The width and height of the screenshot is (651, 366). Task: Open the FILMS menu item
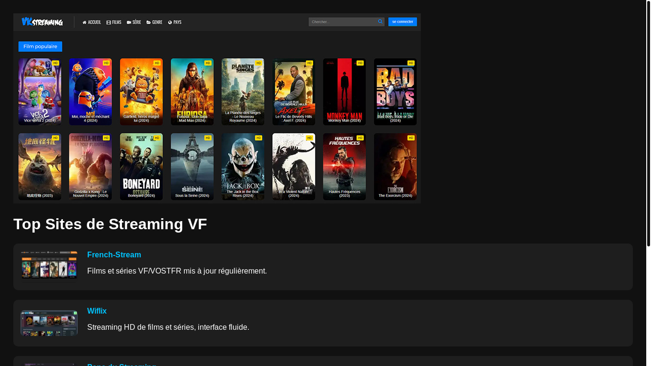point(113,22)
